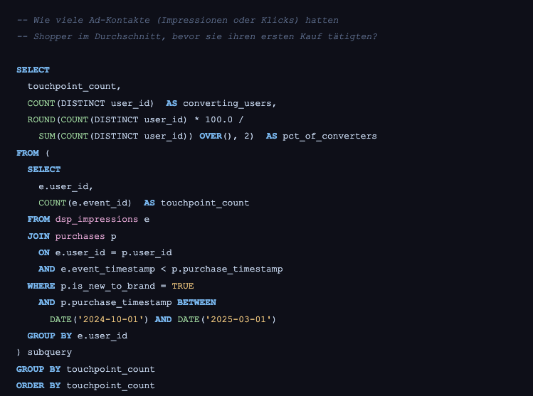This screenshot has height=396, width=533.
Task: Click the outer SELECT keyword
Action: pos(33,70)
